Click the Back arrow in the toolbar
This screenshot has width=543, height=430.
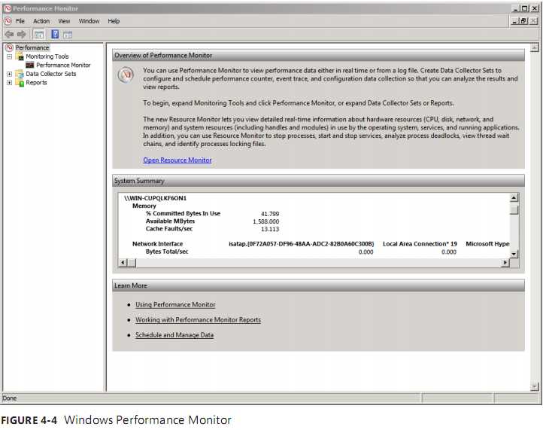(x=9, y=34)
